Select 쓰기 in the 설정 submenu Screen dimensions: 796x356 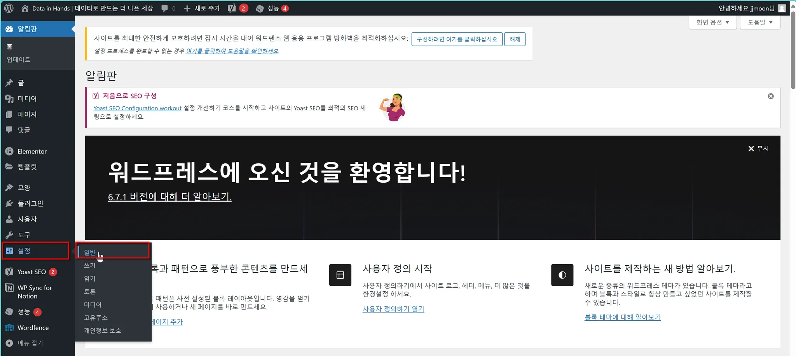click(113, 266)
